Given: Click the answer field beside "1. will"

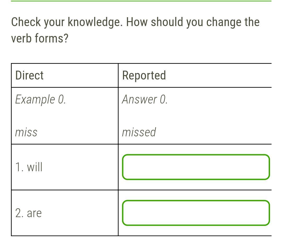Looking at the screenshot, I should (x=196, y=167).
